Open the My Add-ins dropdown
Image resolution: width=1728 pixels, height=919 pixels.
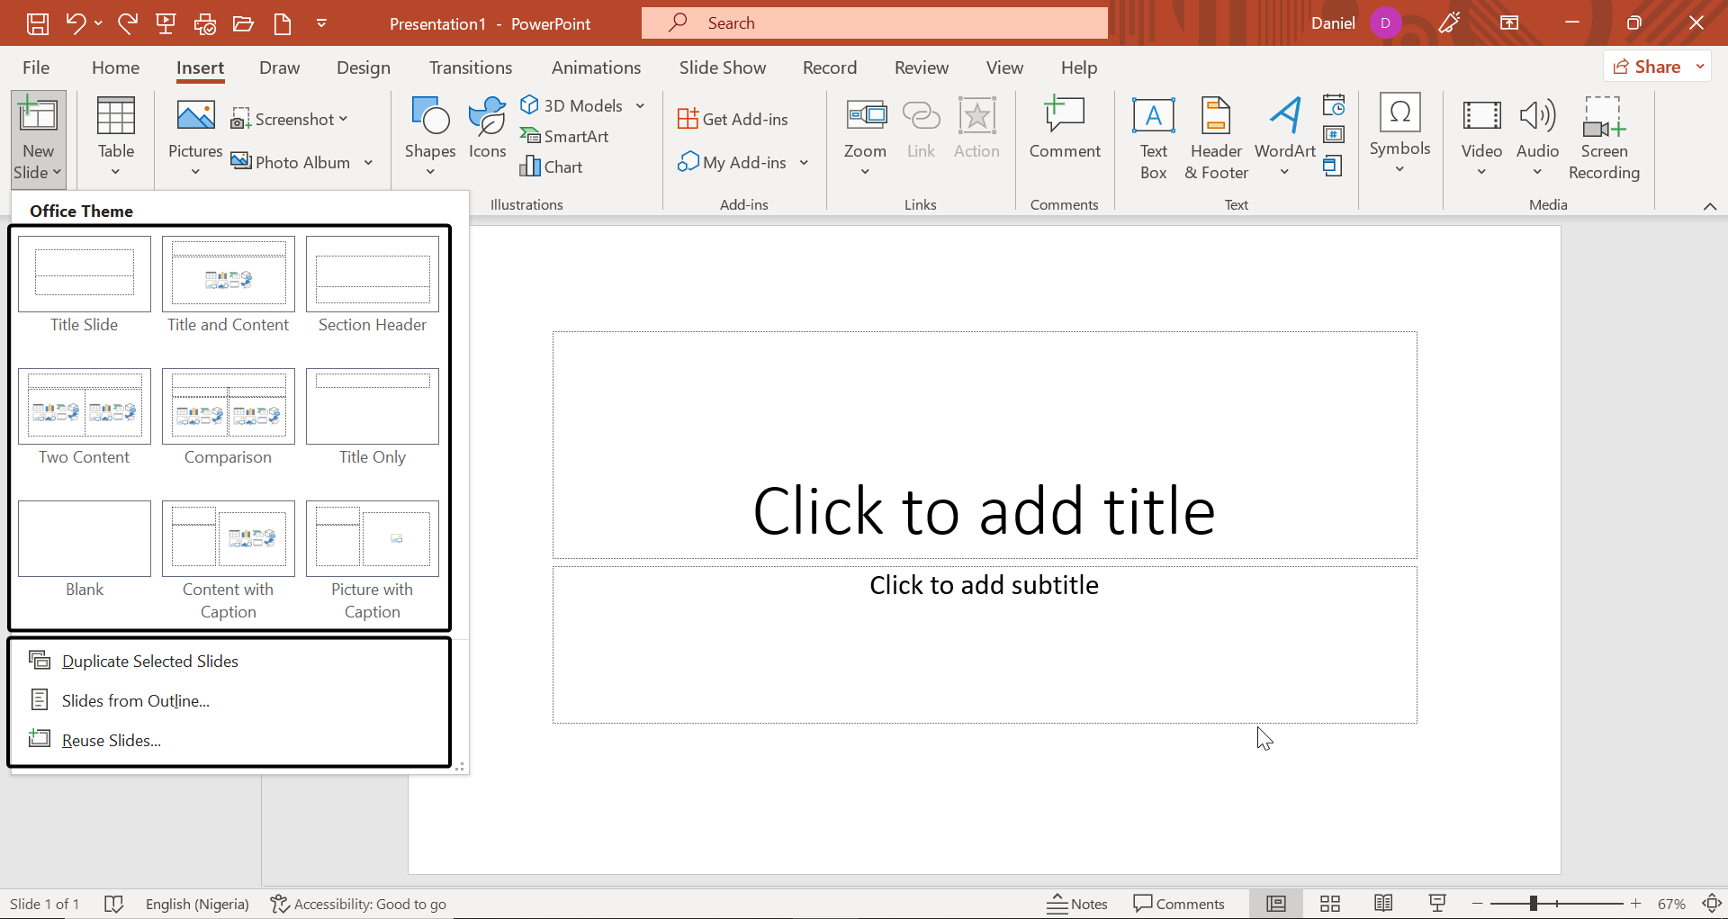click(x=804, y=162)
